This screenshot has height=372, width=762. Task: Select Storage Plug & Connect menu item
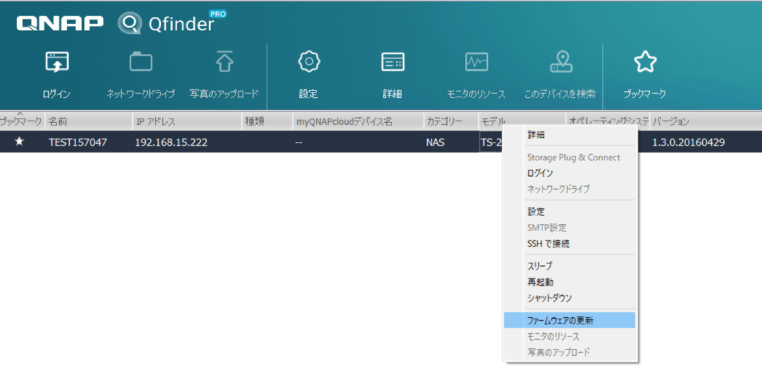pyautogui.click(x=570, y=157)
